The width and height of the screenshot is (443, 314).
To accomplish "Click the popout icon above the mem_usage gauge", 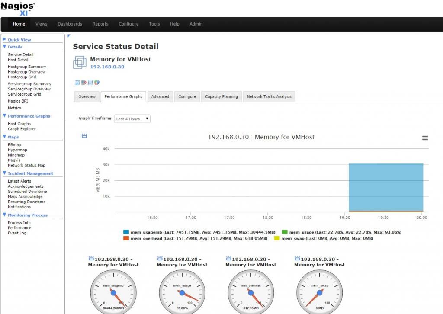I will point(160,257).
